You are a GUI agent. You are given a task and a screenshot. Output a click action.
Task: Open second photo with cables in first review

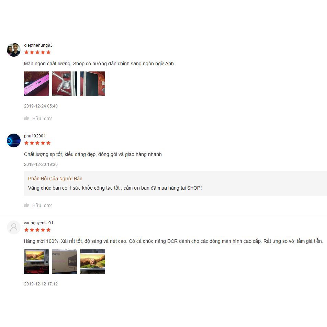tap(65, 84)
